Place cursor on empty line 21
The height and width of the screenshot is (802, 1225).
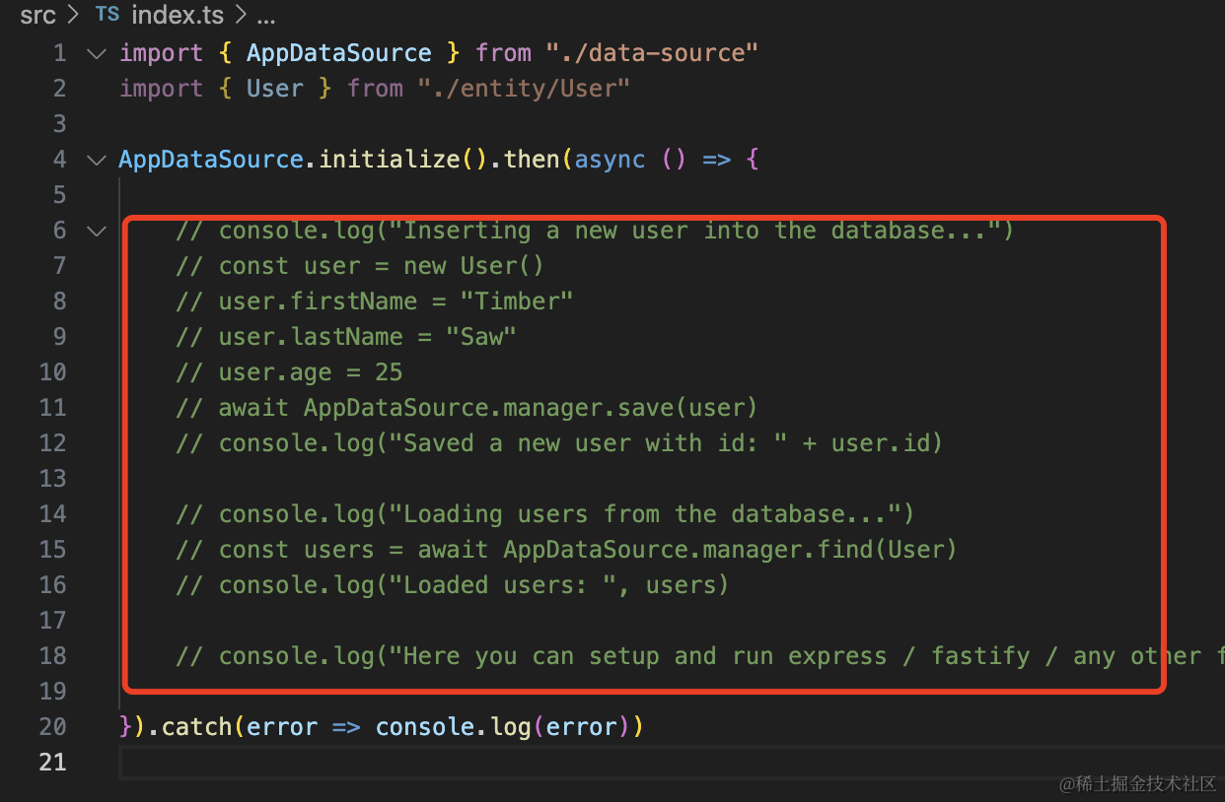click(x=395, y=763)
